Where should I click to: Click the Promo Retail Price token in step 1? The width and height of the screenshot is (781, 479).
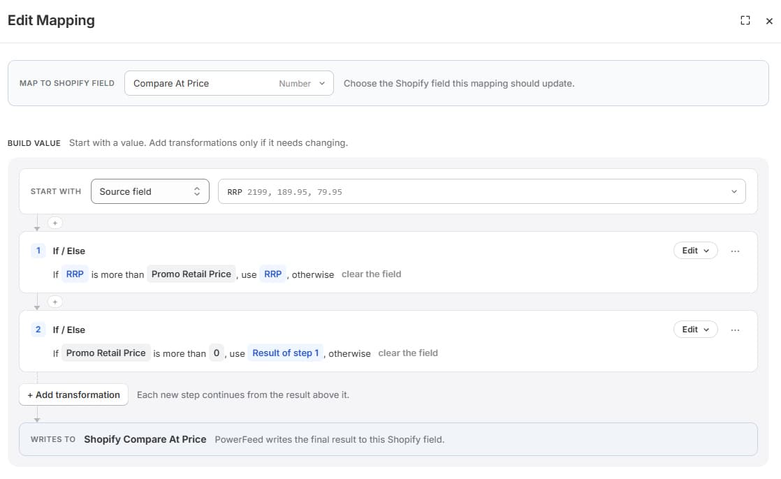pos(191,274)
